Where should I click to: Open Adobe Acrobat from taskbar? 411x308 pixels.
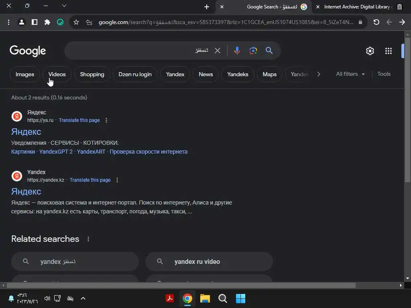click(x=170, y=298)
